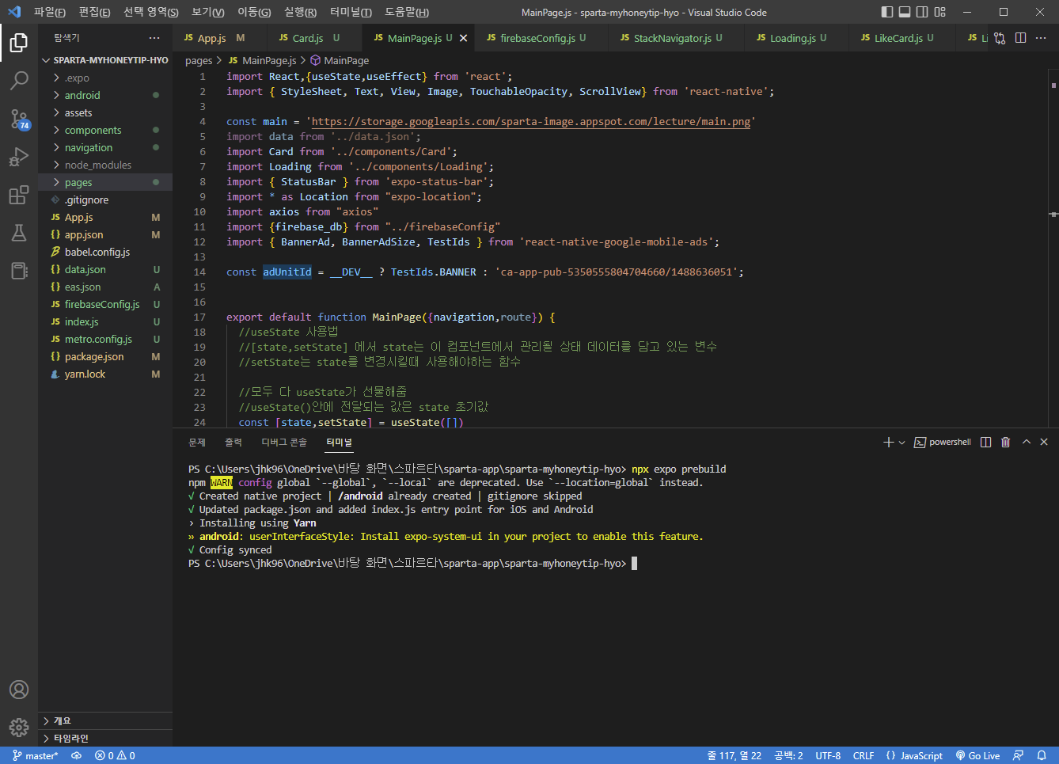The height and width of the screenshot is (764, 1059).
Task: Open new terminal launch profile dropdown
Action: pos(901,443)
